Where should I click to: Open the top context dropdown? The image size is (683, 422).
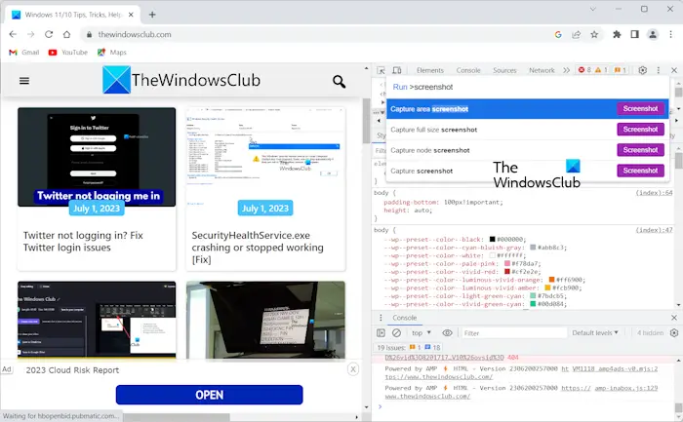point(422,332)
